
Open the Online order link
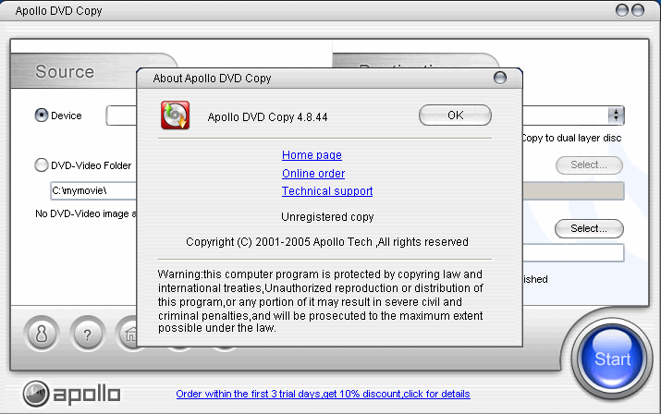pyautogui.click(x=313, y=174)
